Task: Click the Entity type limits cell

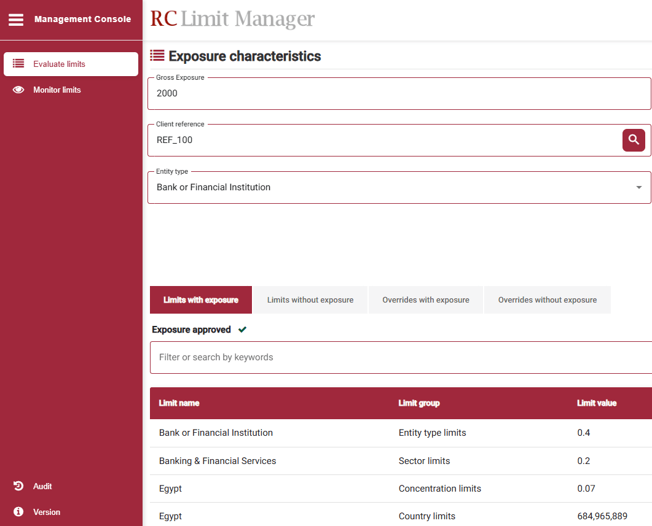Action: [x=432, y=433]
